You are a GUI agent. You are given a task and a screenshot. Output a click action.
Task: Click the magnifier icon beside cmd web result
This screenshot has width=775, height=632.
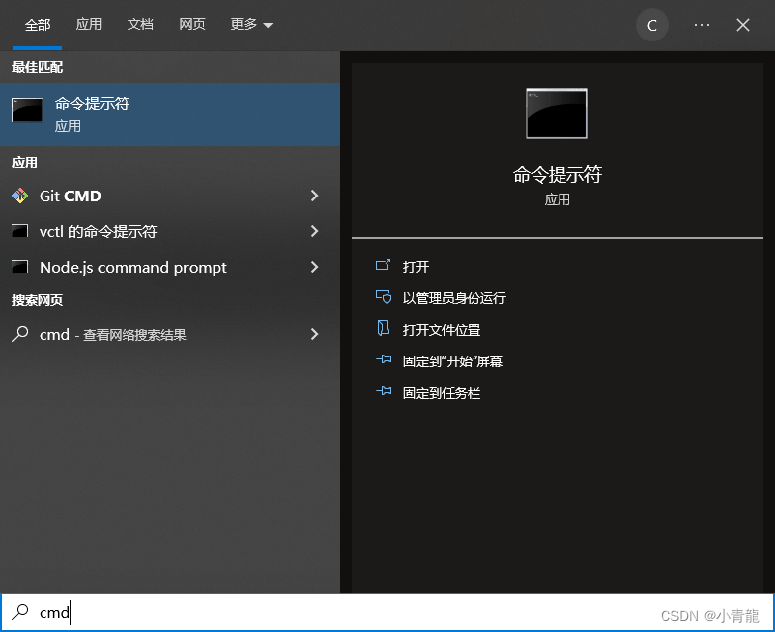[20, 334]
